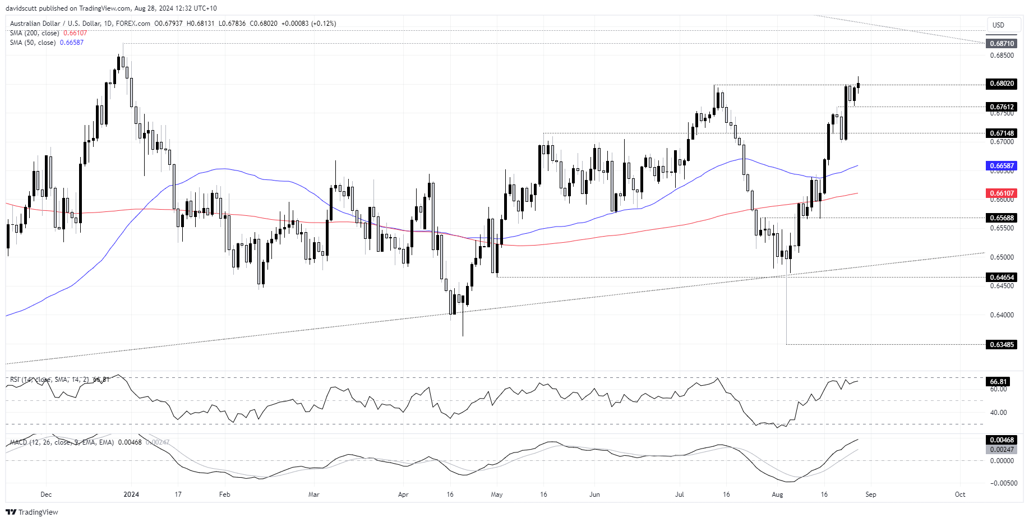The width and height of the screenshot is (1029, 522).
Task: Click the 0.65000 price axis tick
Action: [1002, 257]
